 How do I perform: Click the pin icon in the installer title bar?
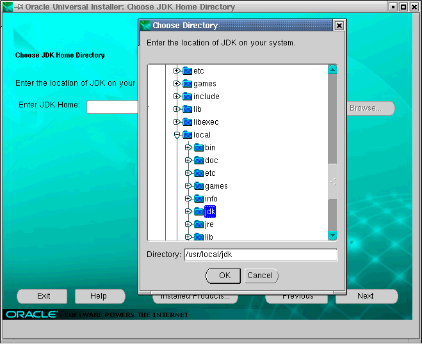coord(19,7)
